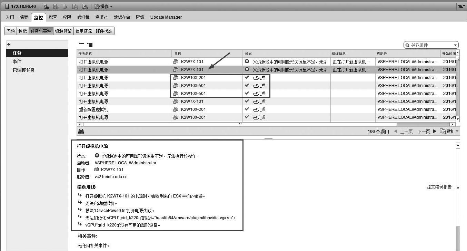The image size is (467, 251).
Task: Sort the table by the 详细信息 column header
Action: (x=352, y=54)
